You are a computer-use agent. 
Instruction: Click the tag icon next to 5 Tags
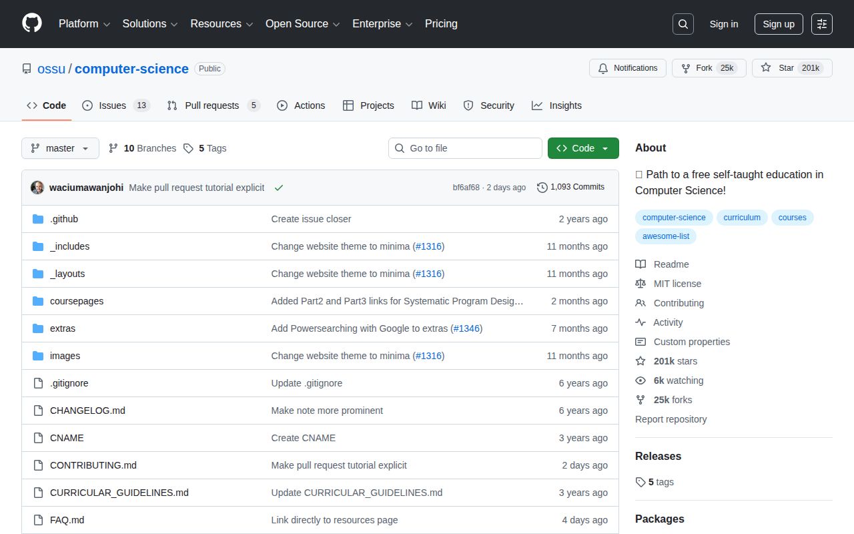click(189, 148)
